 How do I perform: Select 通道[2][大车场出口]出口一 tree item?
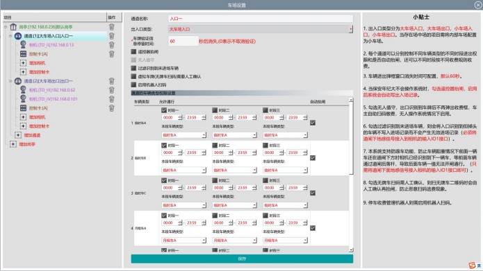point(49,81)
